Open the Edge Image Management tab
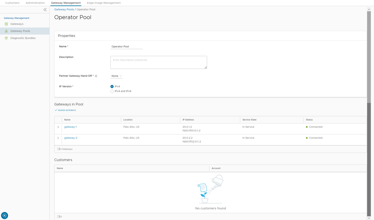This screenshot has width=374, height=220. [104, 3]
